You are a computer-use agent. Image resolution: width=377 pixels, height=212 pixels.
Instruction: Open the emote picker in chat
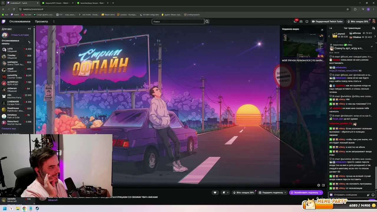373,195
